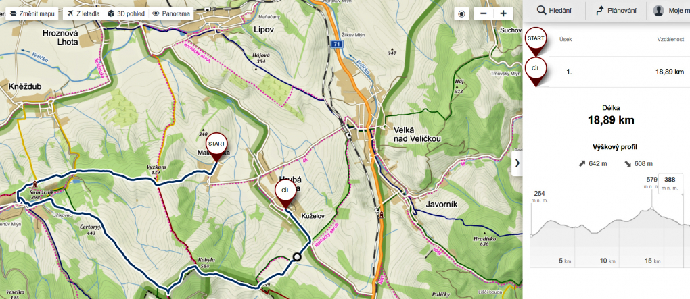This screenshot has height=299, width=690.
Task: Open the Plánování route planning tab
Action: (616, 11)
